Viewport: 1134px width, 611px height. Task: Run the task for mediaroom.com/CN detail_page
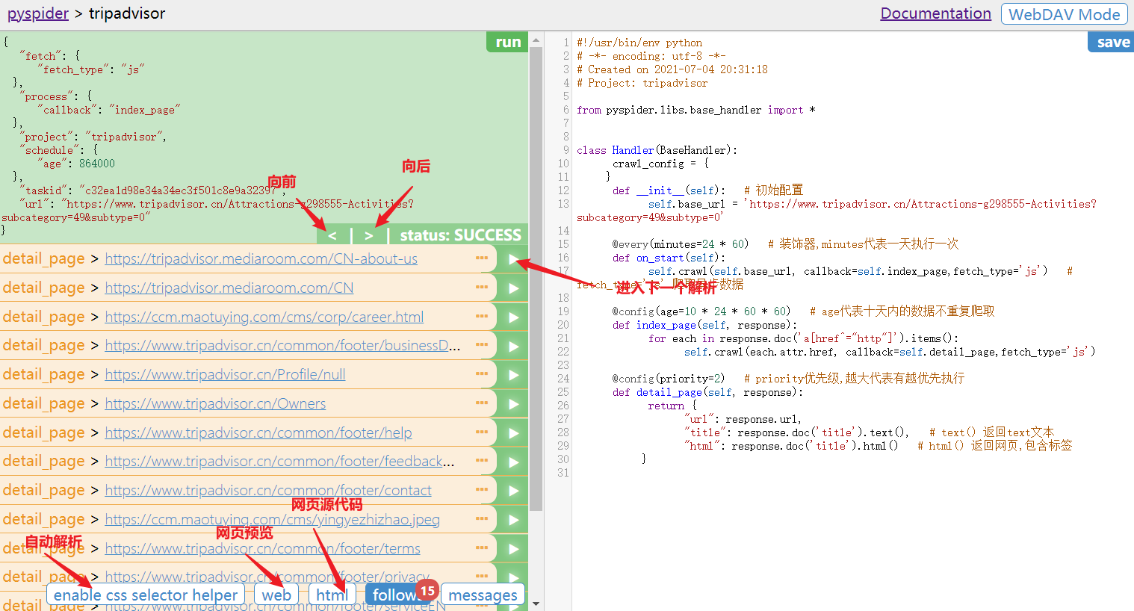coord(513,288)
